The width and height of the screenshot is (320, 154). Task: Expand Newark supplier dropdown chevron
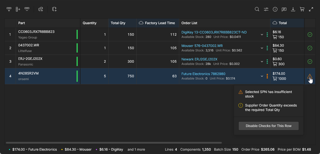[262, 61]
